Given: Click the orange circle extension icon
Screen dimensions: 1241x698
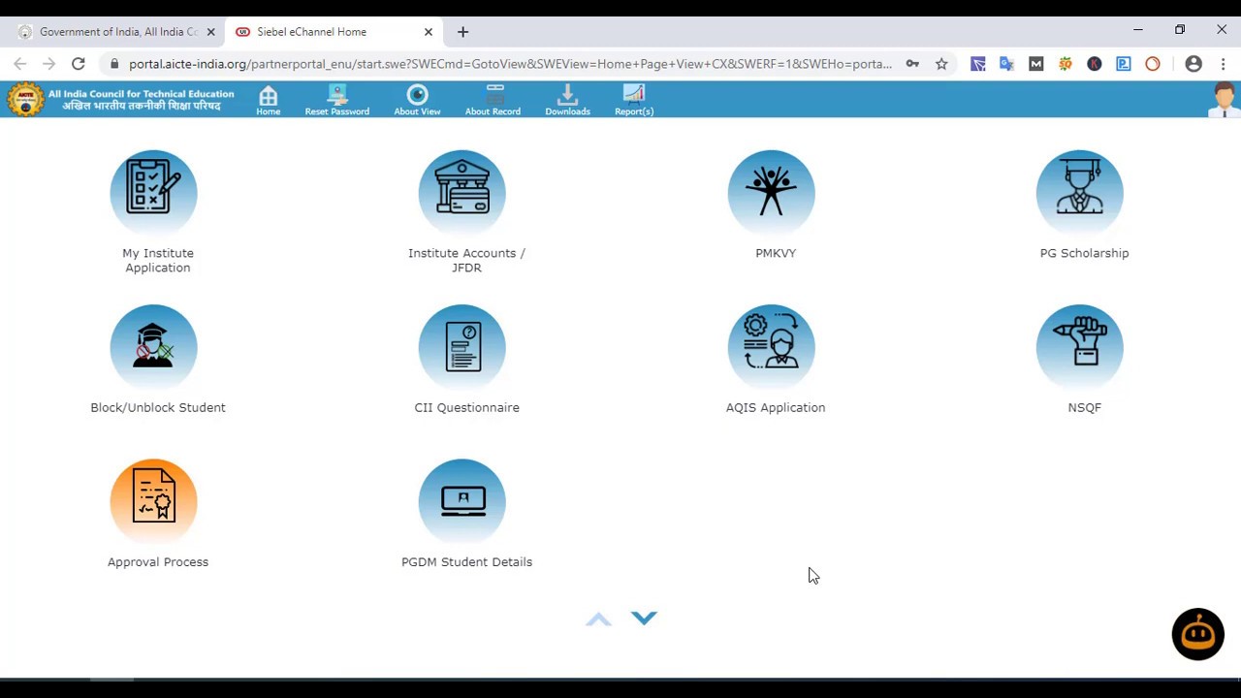Looking at the screenshot, I should pyautogui.click(x=1152, y=64).
